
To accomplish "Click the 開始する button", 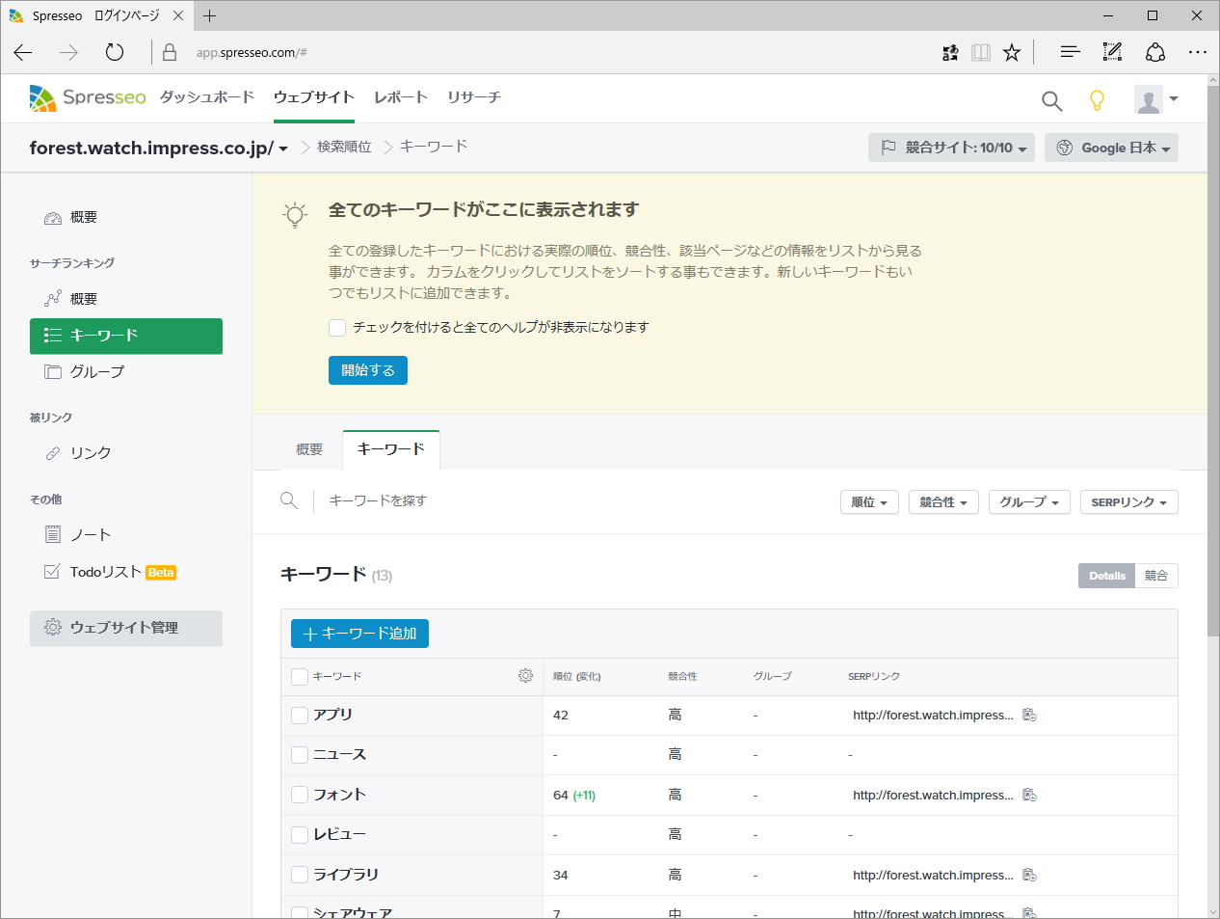I will pyautogui.click(x=367, y=370).
